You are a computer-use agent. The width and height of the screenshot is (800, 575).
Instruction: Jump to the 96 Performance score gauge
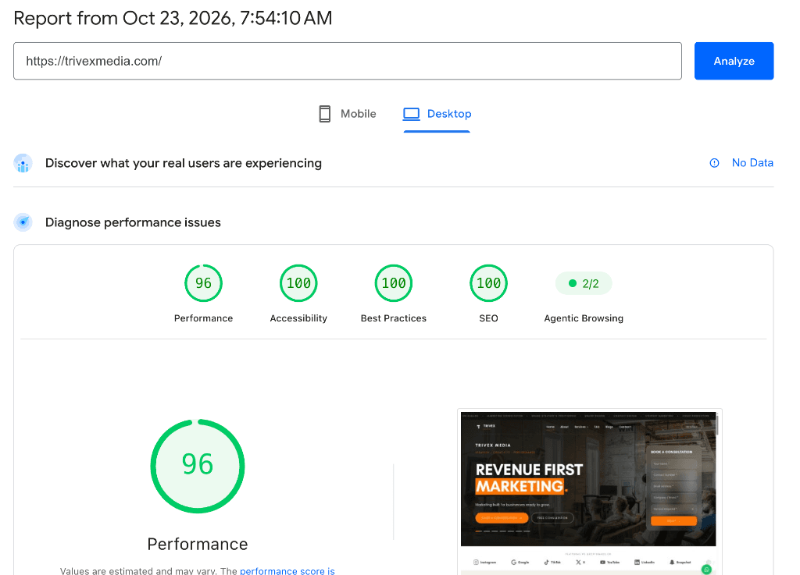tap(203, 283)
